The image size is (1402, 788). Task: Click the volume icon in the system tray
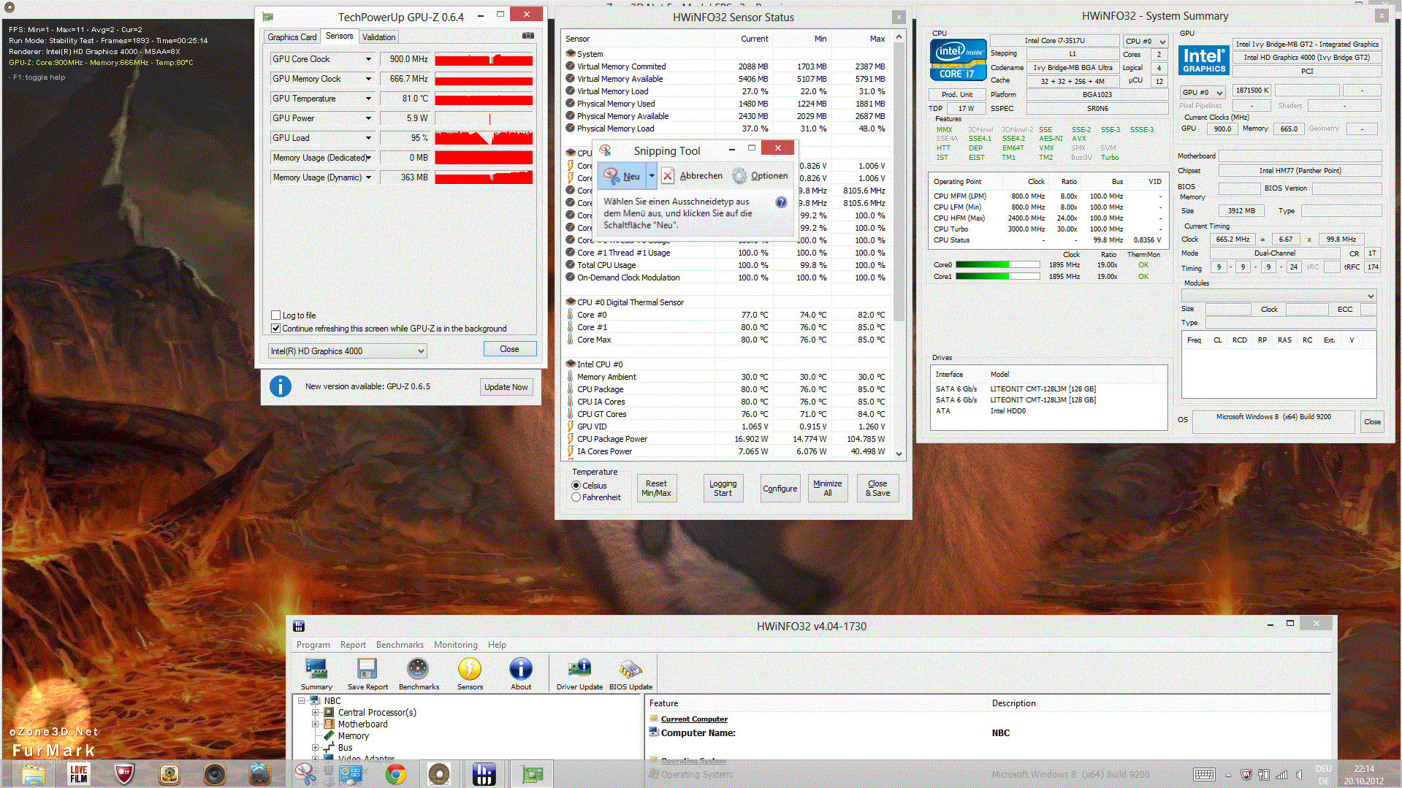coord(1299,774)
